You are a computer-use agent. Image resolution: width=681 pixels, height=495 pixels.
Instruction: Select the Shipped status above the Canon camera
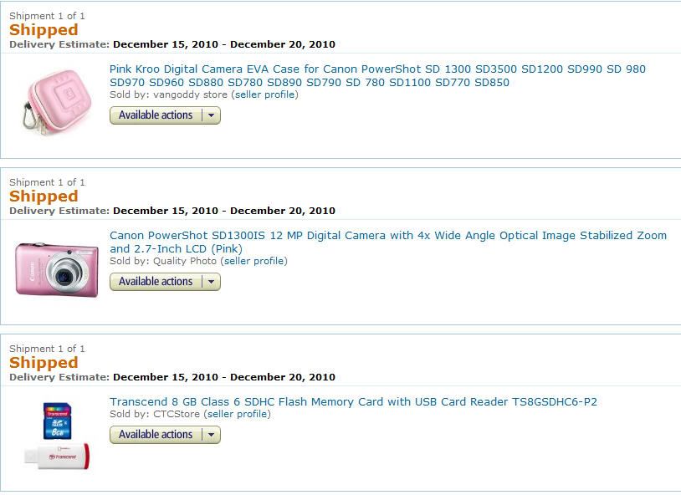pyautogui.click(x=44, y=196)
